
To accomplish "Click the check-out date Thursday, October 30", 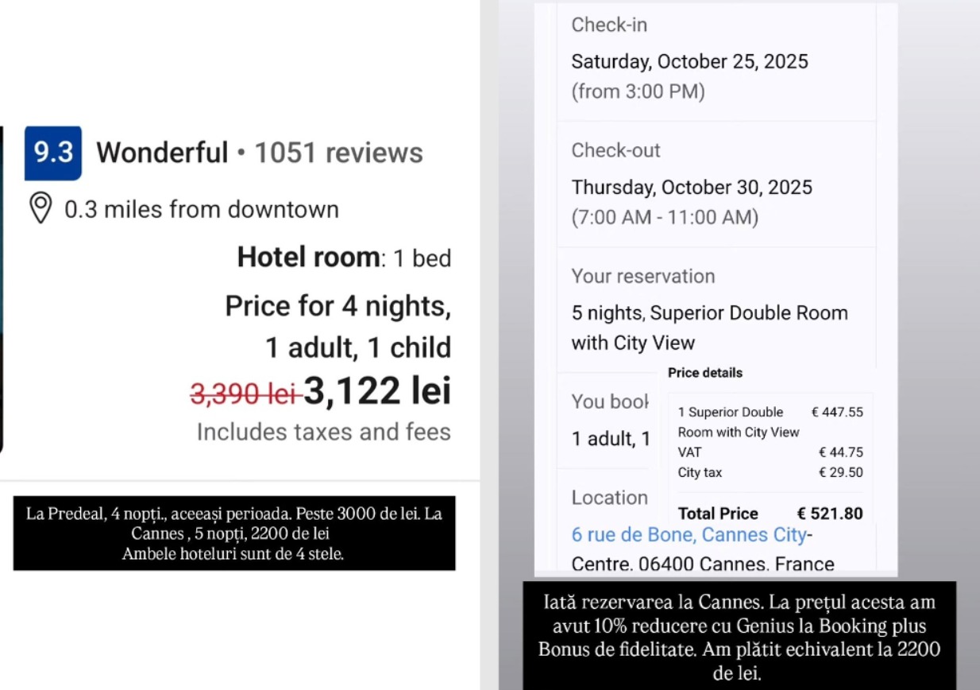I will [x=692, y=188].
